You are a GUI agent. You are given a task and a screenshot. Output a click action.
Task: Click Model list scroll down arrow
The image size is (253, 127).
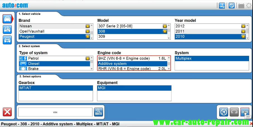coord(169,38)
